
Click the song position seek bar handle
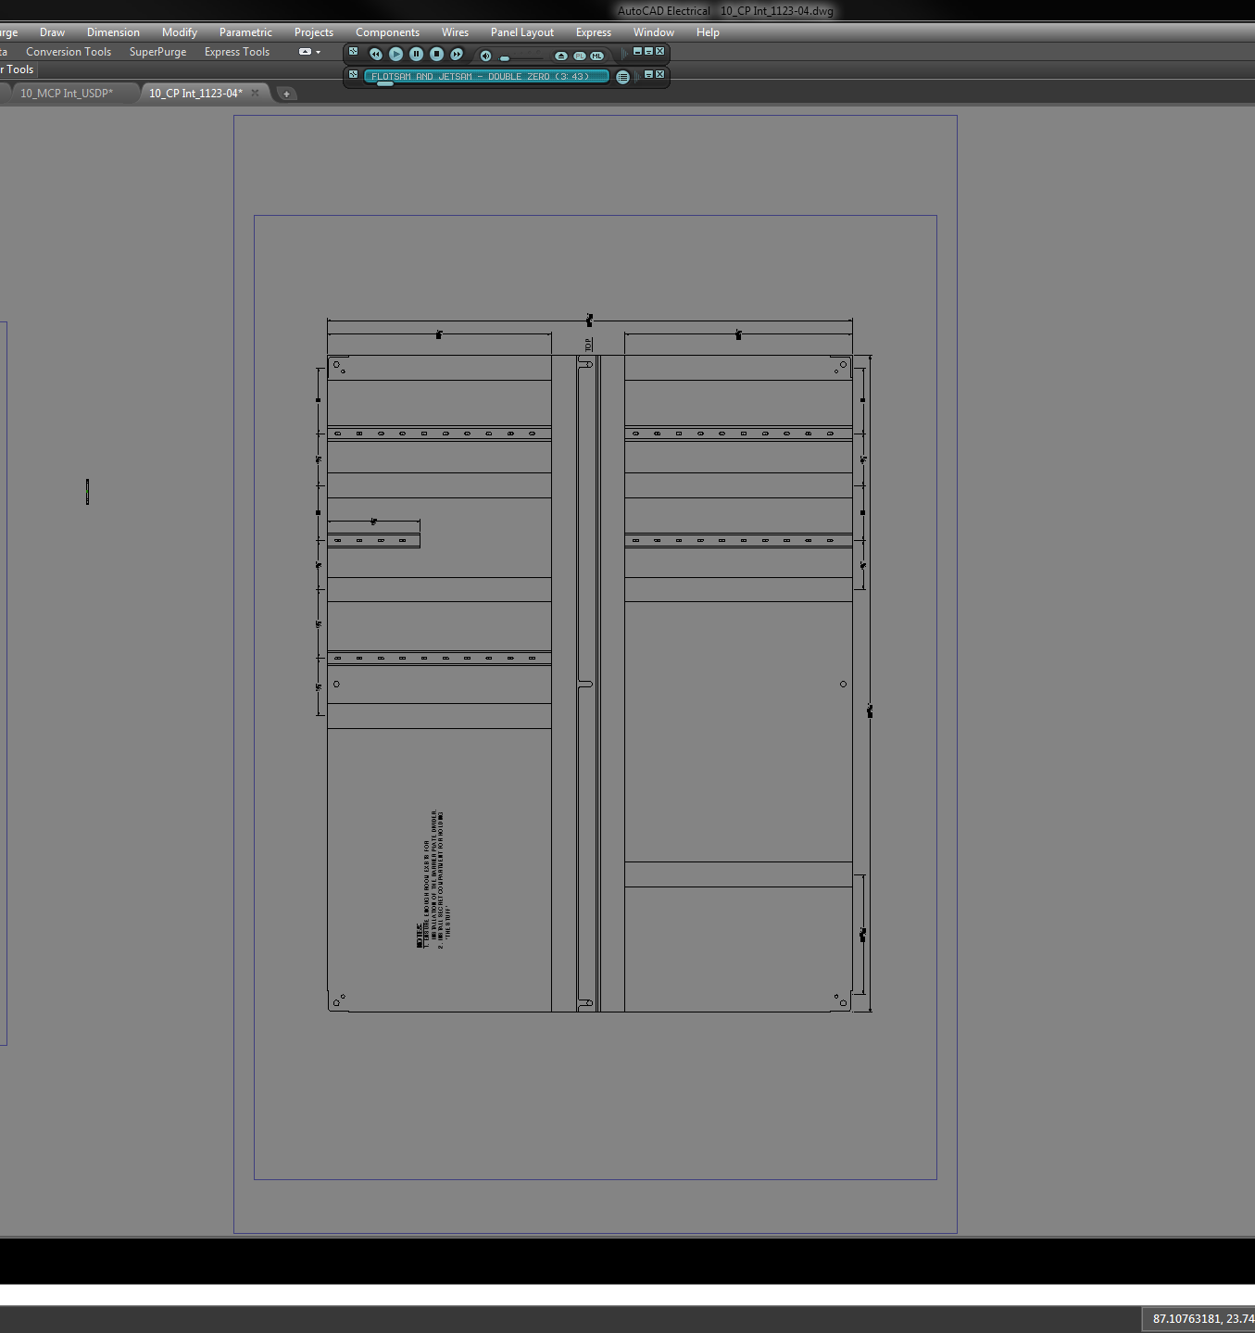tap(384, 83)
